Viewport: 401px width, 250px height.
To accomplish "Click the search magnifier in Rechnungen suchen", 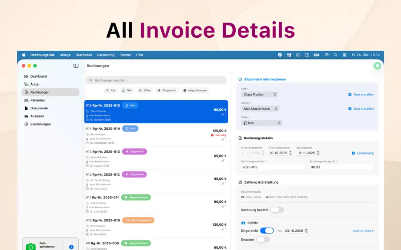I will (90, 80).
